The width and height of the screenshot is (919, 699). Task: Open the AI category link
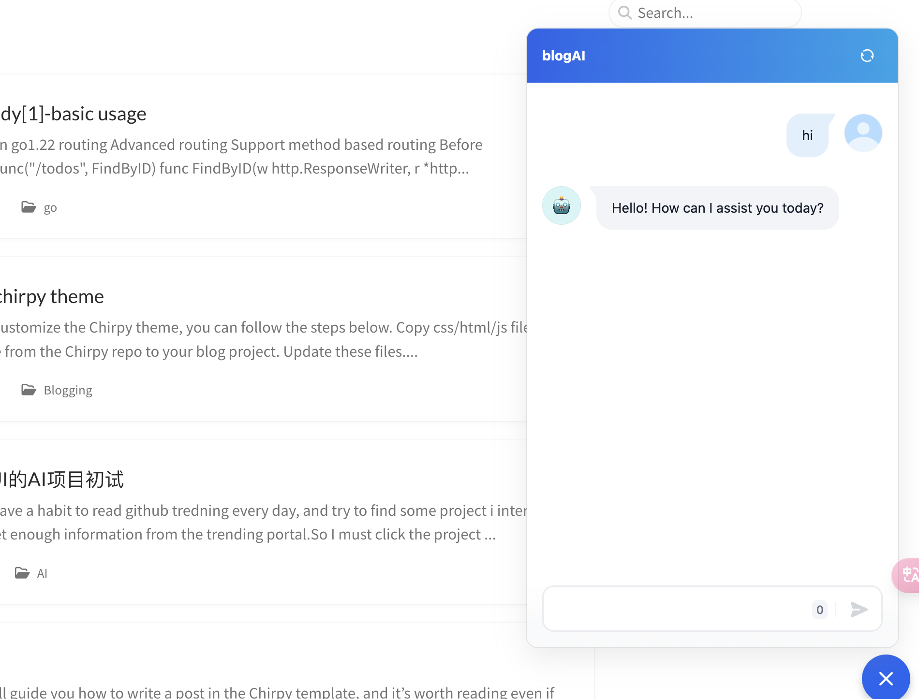[x=42, y=574]
